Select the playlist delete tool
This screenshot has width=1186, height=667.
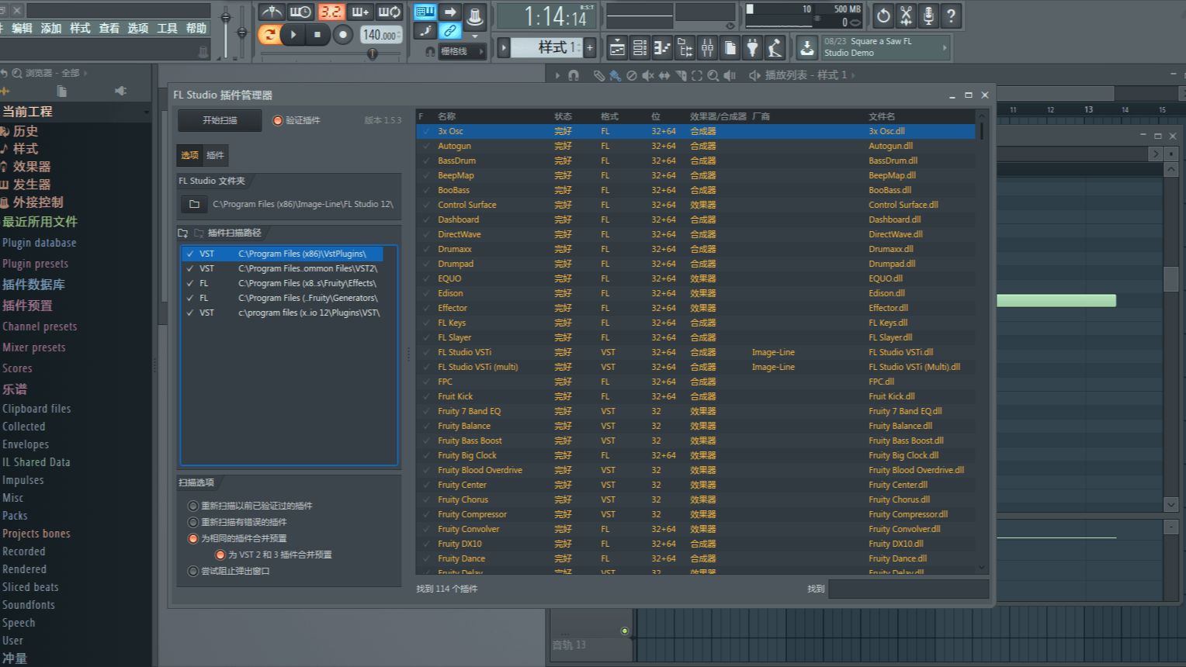(631, 75)
